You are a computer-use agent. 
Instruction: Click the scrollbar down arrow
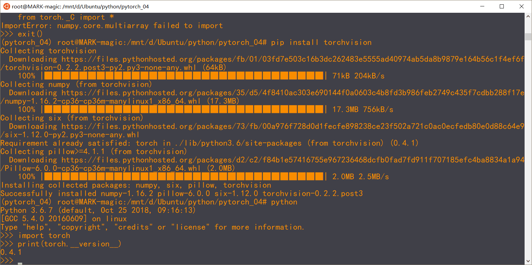pyautogui.click(x=528, y=261)
